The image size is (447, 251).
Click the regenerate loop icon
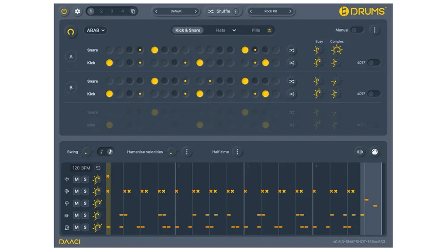tap(71, 31)
